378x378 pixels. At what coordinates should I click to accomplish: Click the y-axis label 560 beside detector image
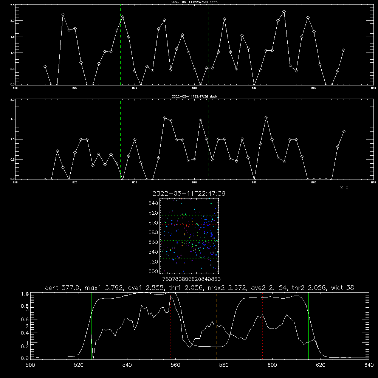point(153,242)
